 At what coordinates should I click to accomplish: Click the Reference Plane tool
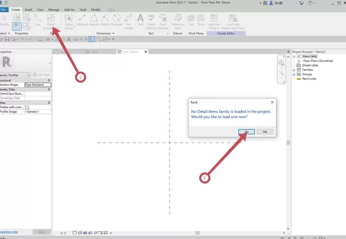[178, 22]
